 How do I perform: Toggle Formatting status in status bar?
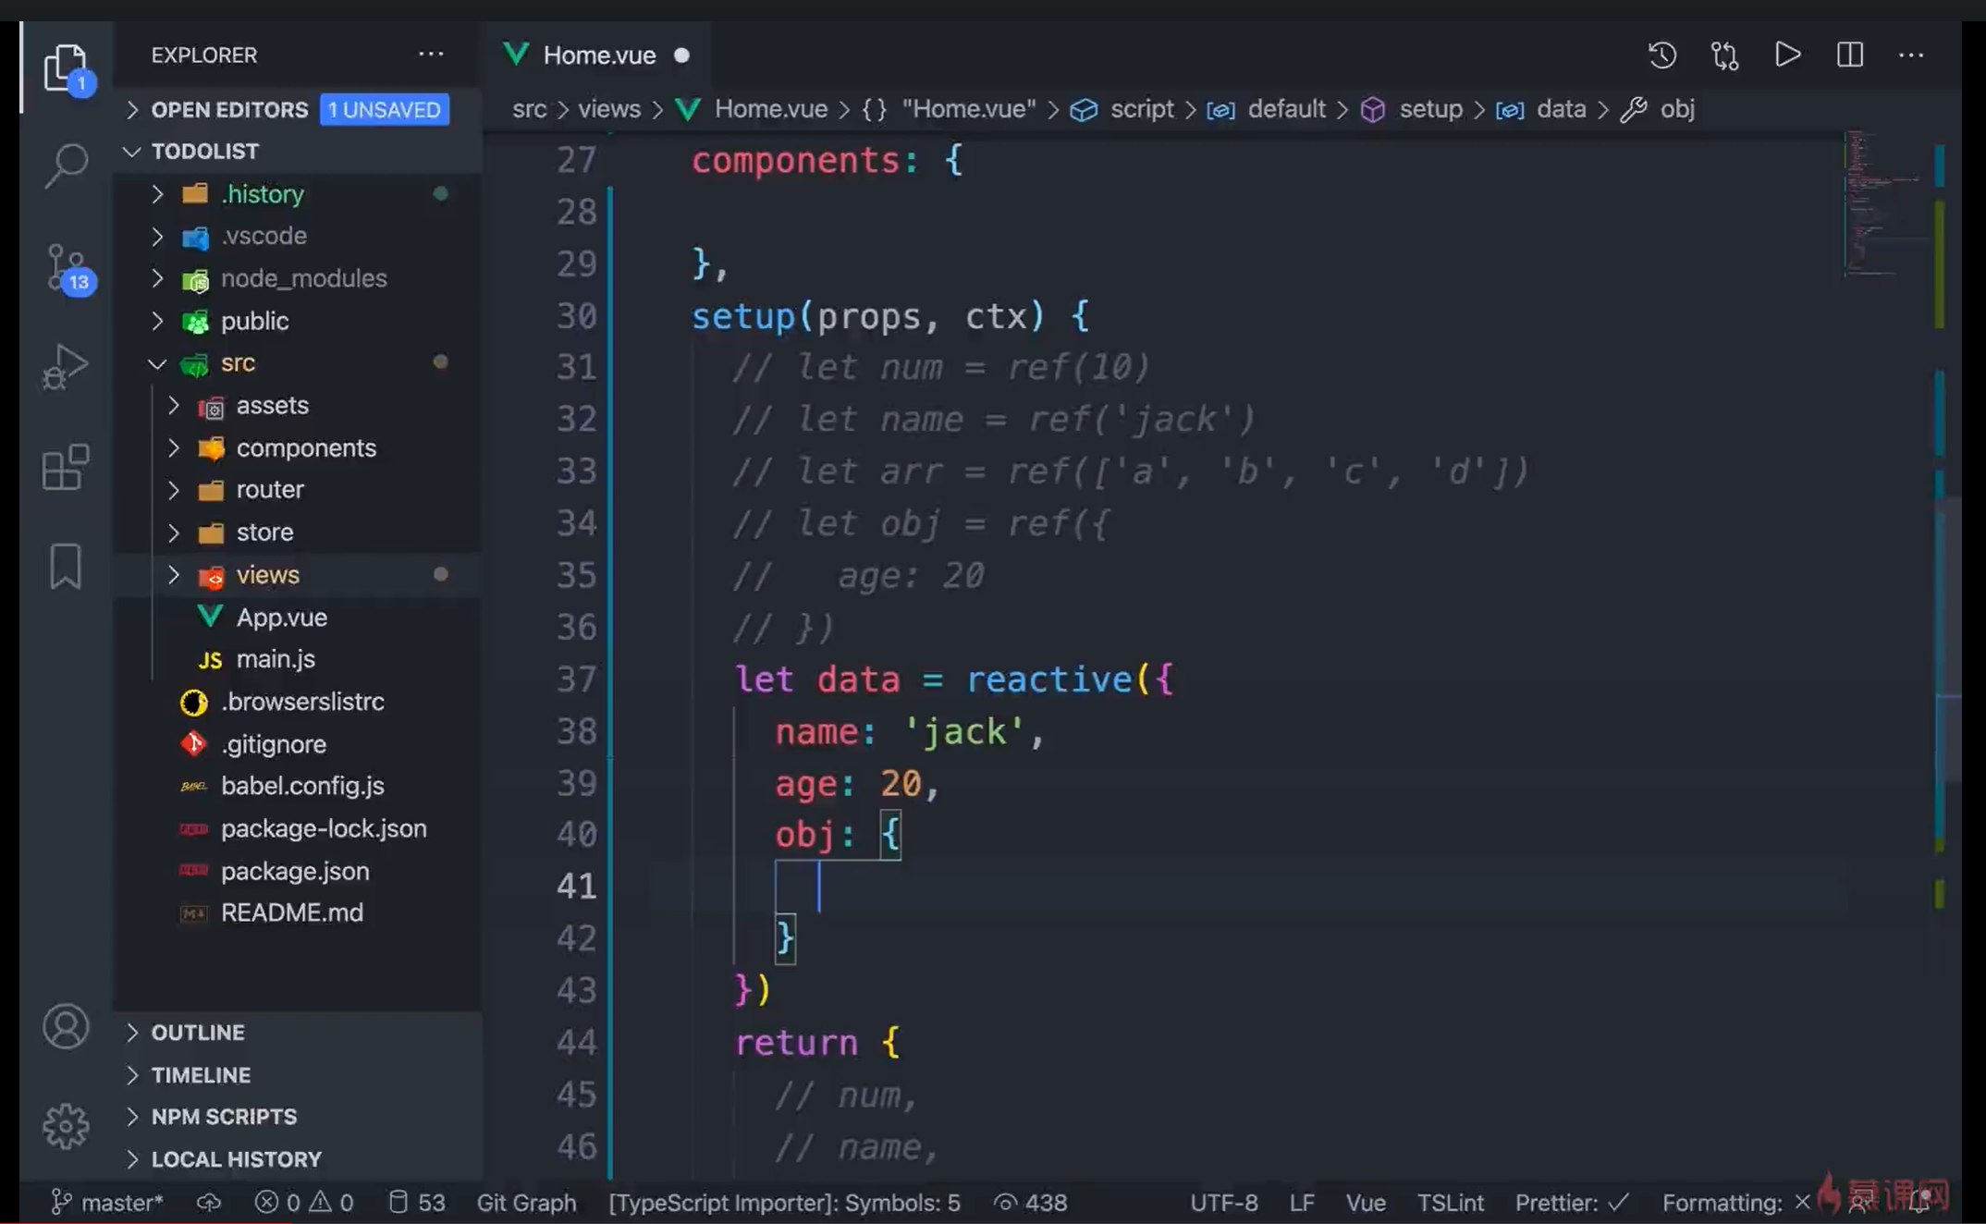pyautogui.click(x=1735, y=1203)
